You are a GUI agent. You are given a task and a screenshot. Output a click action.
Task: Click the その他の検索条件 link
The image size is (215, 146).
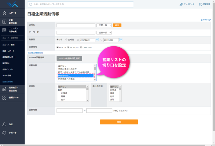tap(35, 53)
